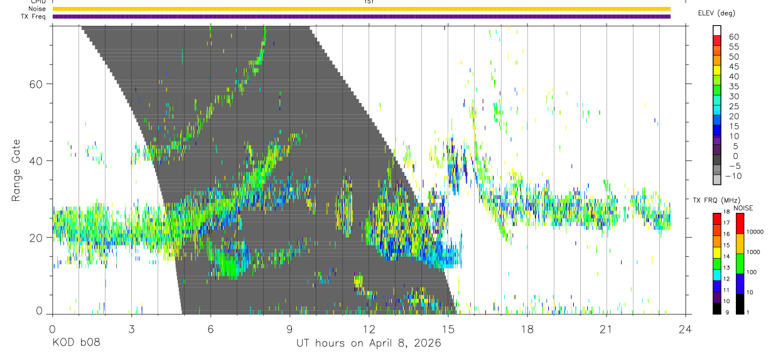Screen dimensions: 771x356
Task: Click the '9' hour tick label on time axis
Action: [x=289, y=329]
